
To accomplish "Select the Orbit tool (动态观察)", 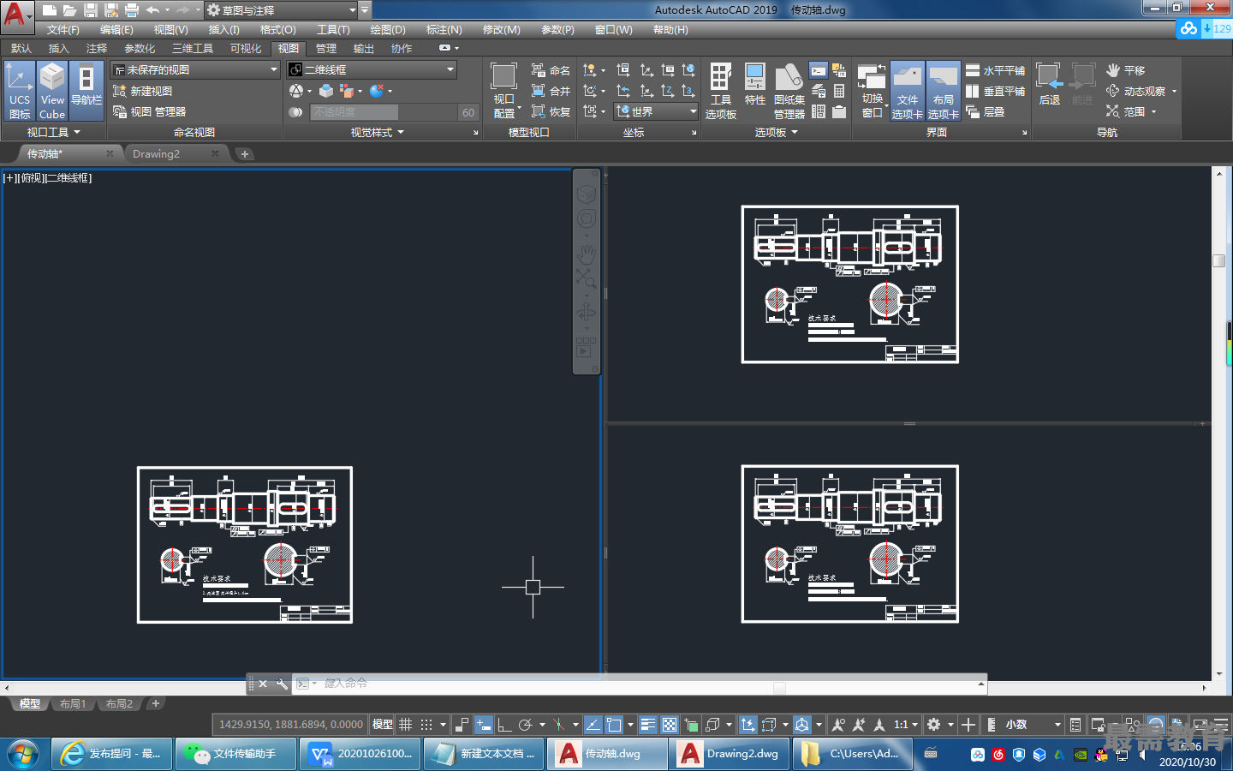I will [x=1136, y=91].
